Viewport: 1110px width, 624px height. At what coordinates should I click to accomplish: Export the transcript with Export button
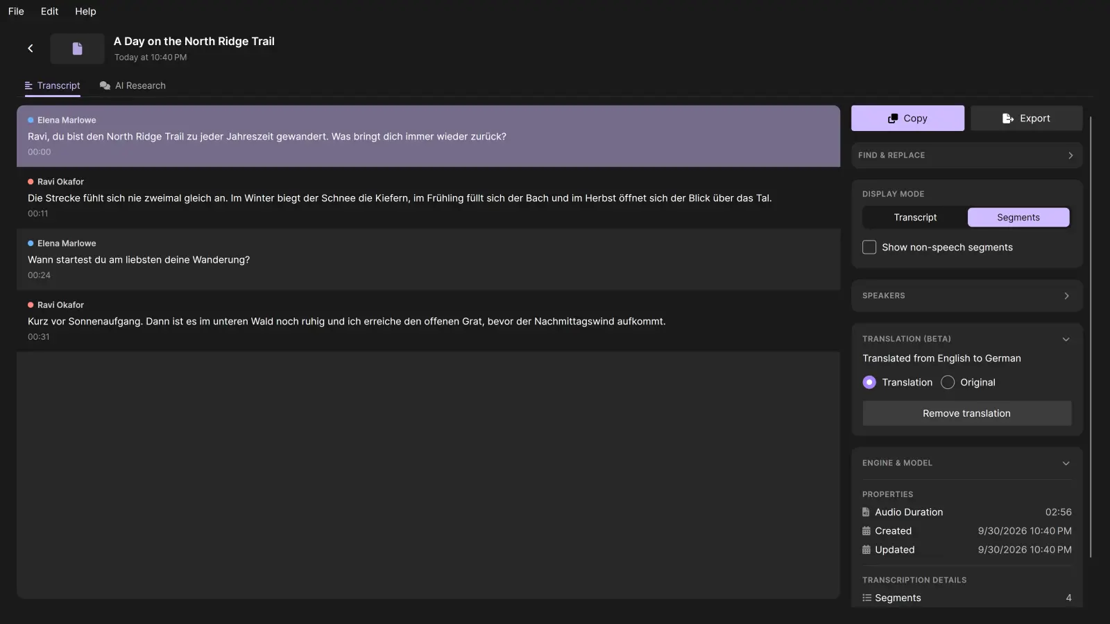[1026, 119]
